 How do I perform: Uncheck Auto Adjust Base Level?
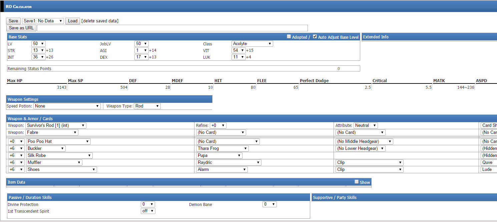[x=315, y=37]
